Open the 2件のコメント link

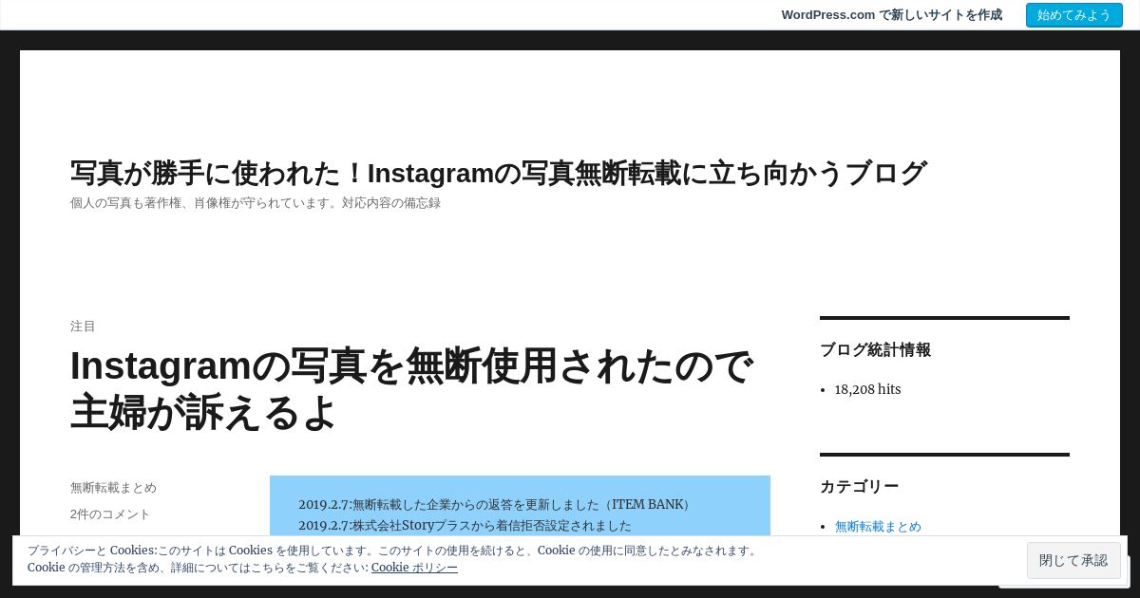[110, 514]
